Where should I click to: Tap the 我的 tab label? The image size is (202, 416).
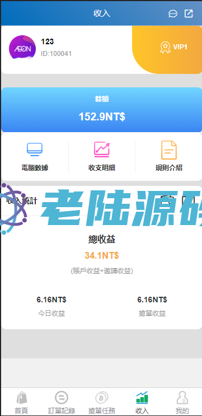[x=182, y=411]
